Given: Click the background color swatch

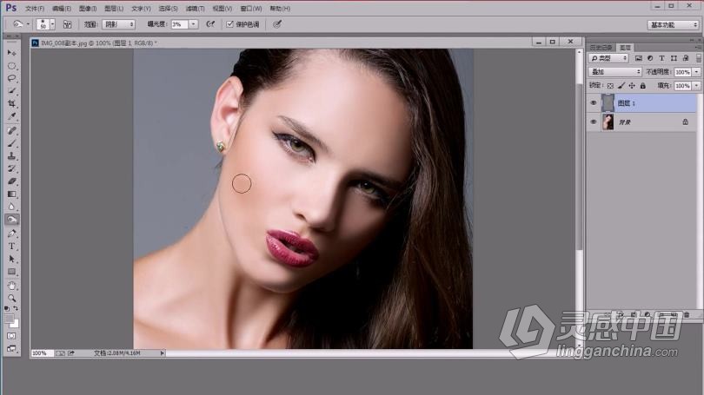Looking at the screenshot, I should click(16, 323).
